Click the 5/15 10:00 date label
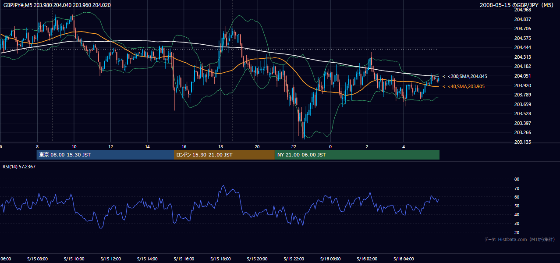 (74, 259)
